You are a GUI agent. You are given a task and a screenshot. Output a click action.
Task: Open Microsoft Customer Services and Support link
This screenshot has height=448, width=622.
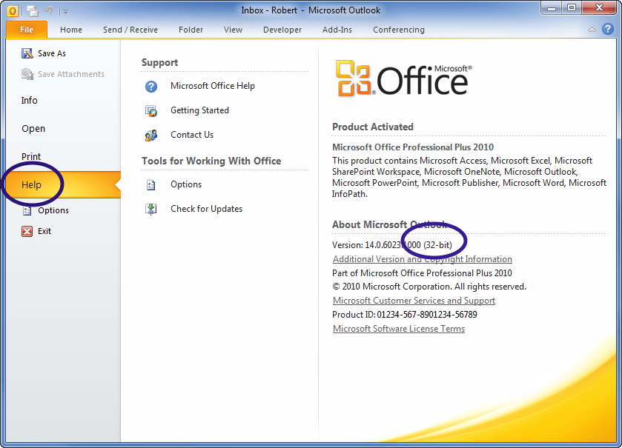tap(414, 301)
